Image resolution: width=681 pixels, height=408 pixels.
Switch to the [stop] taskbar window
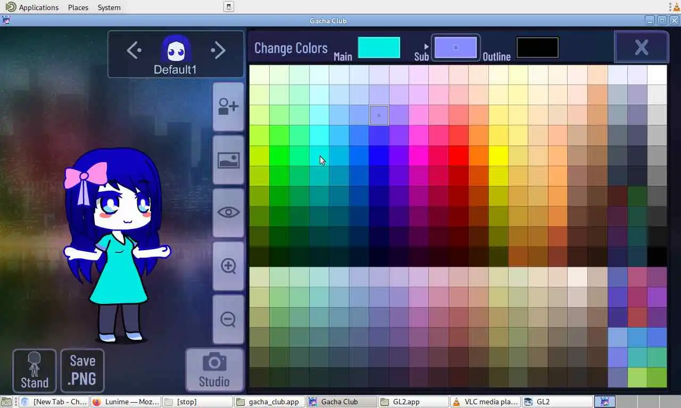click(x=197, y=402)
